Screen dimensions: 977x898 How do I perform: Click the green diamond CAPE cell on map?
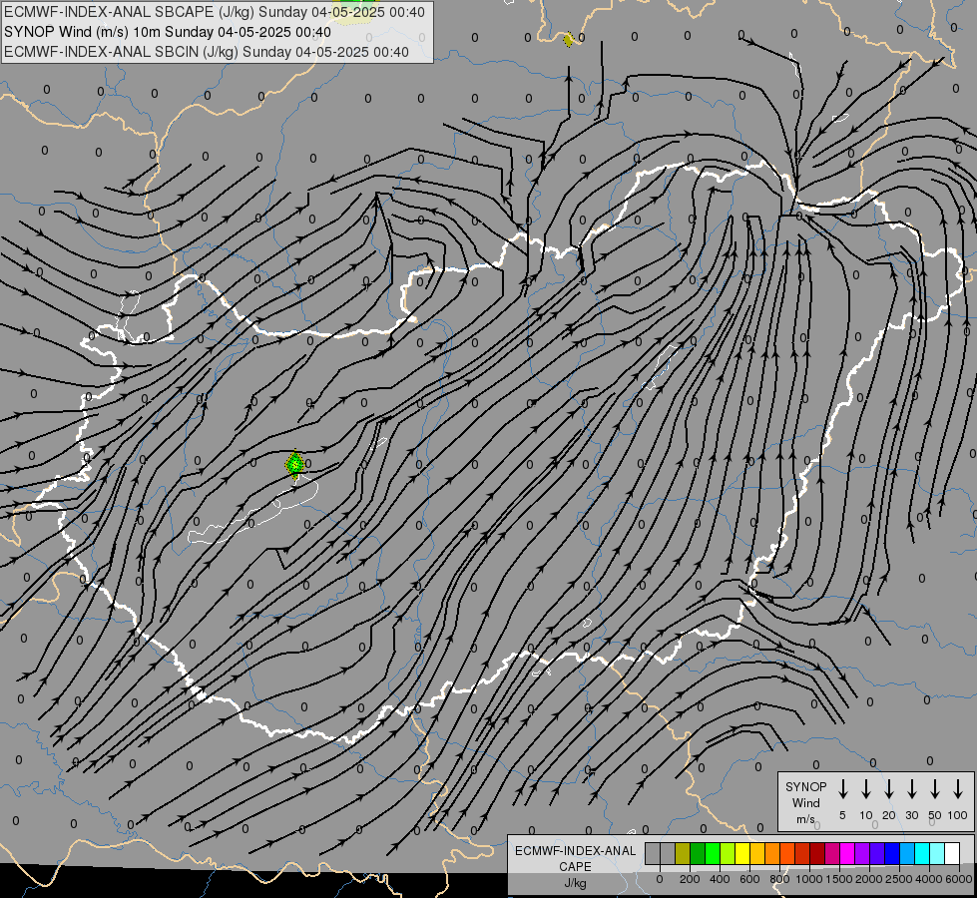pos(294,464)
